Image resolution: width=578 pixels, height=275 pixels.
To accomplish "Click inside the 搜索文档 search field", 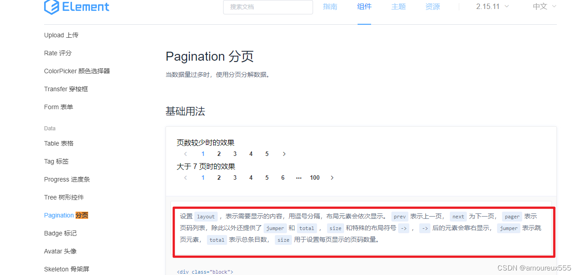I will [x=268, y=7].
